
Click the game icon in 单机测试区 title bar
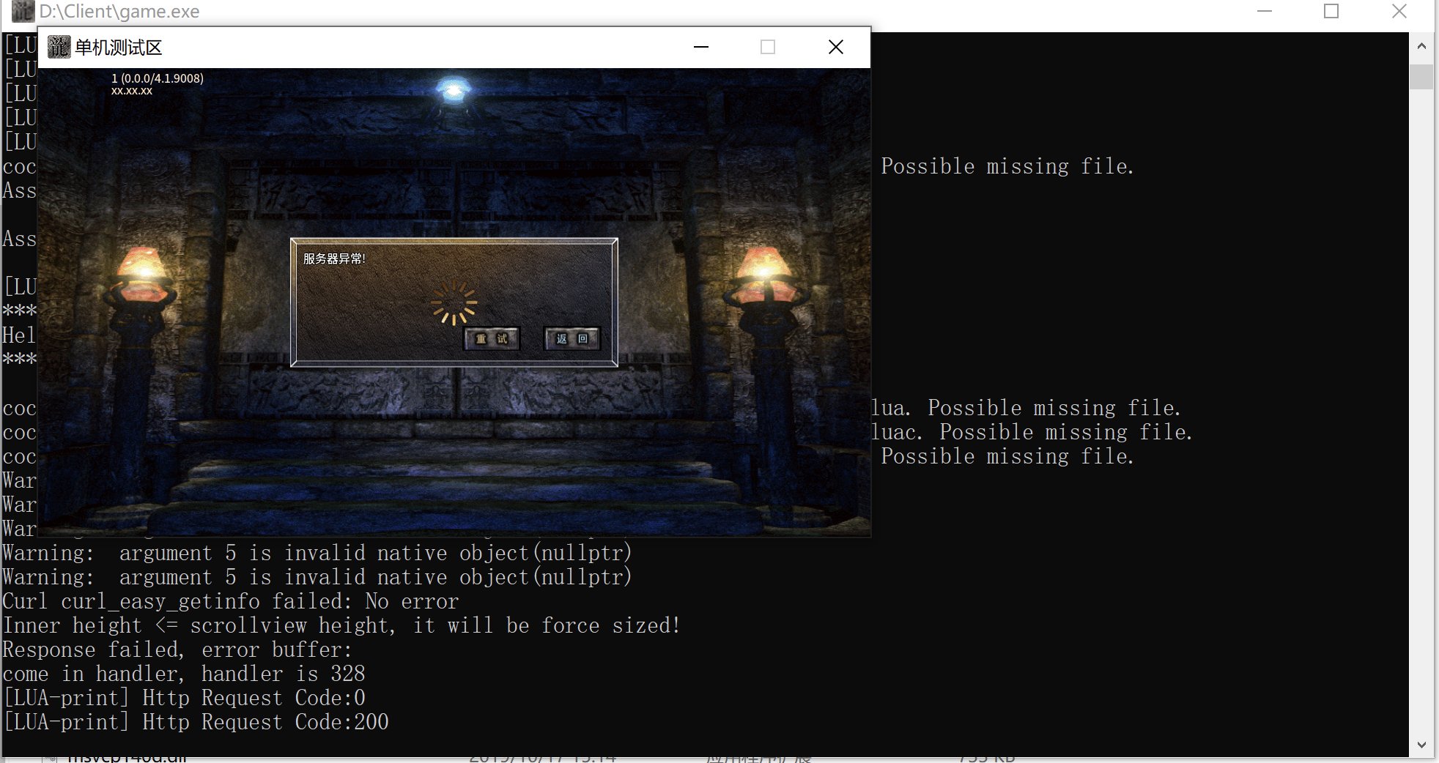point(59,48)
